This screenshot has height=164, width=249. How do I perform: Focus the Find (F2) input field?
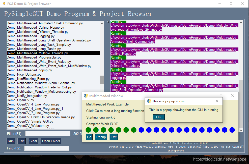47,148
